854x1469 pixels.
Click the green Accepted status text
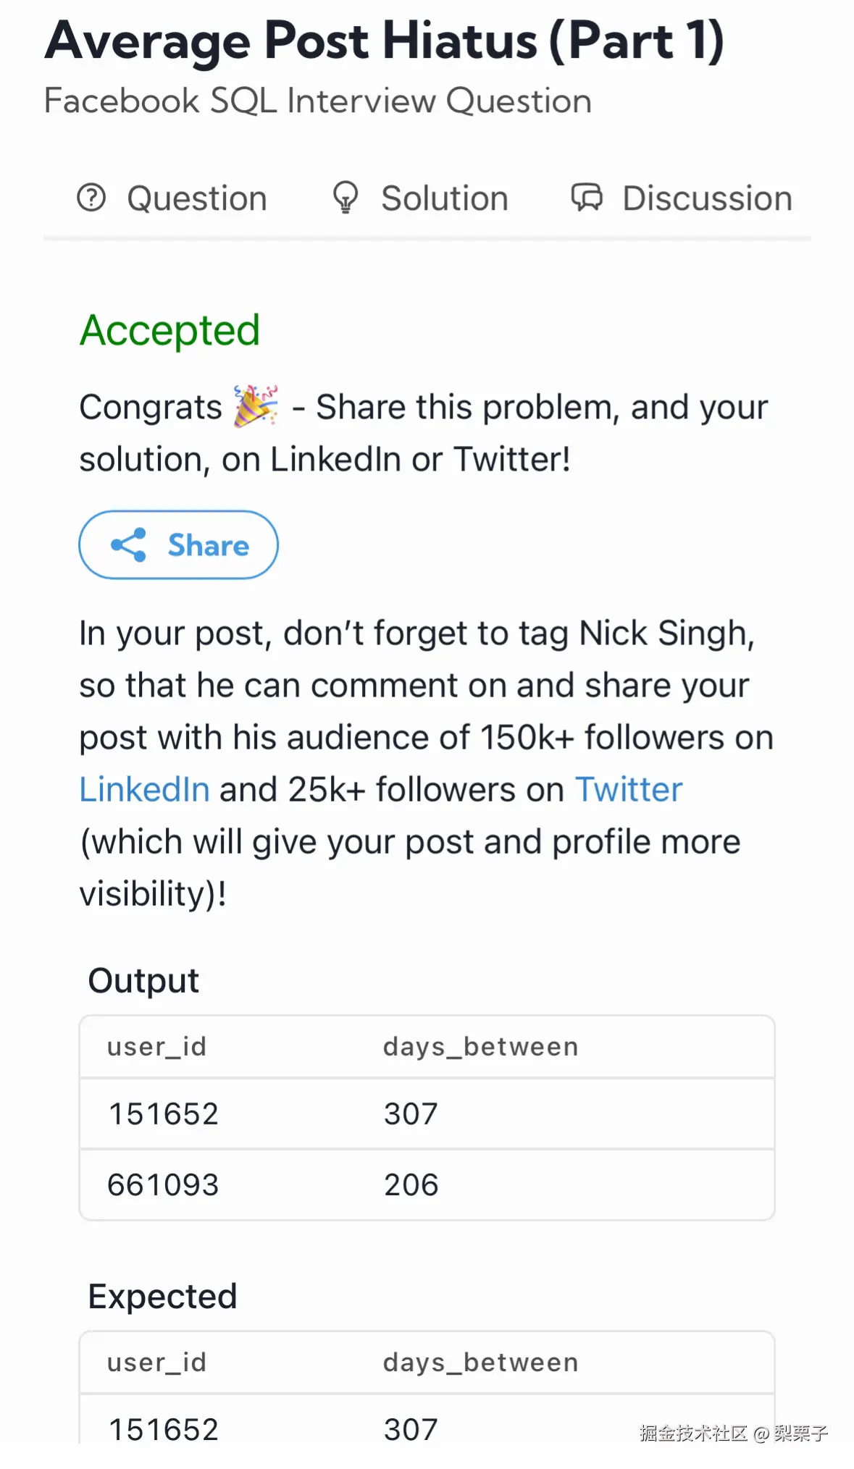tap(169, 330)
